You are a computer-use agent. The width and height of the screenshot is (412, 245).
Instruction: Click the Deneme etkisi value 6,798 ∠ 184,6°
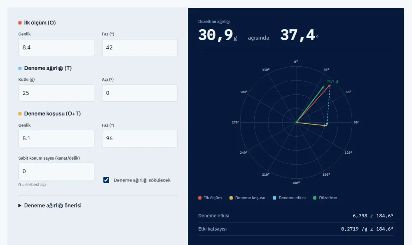[373, 216]
